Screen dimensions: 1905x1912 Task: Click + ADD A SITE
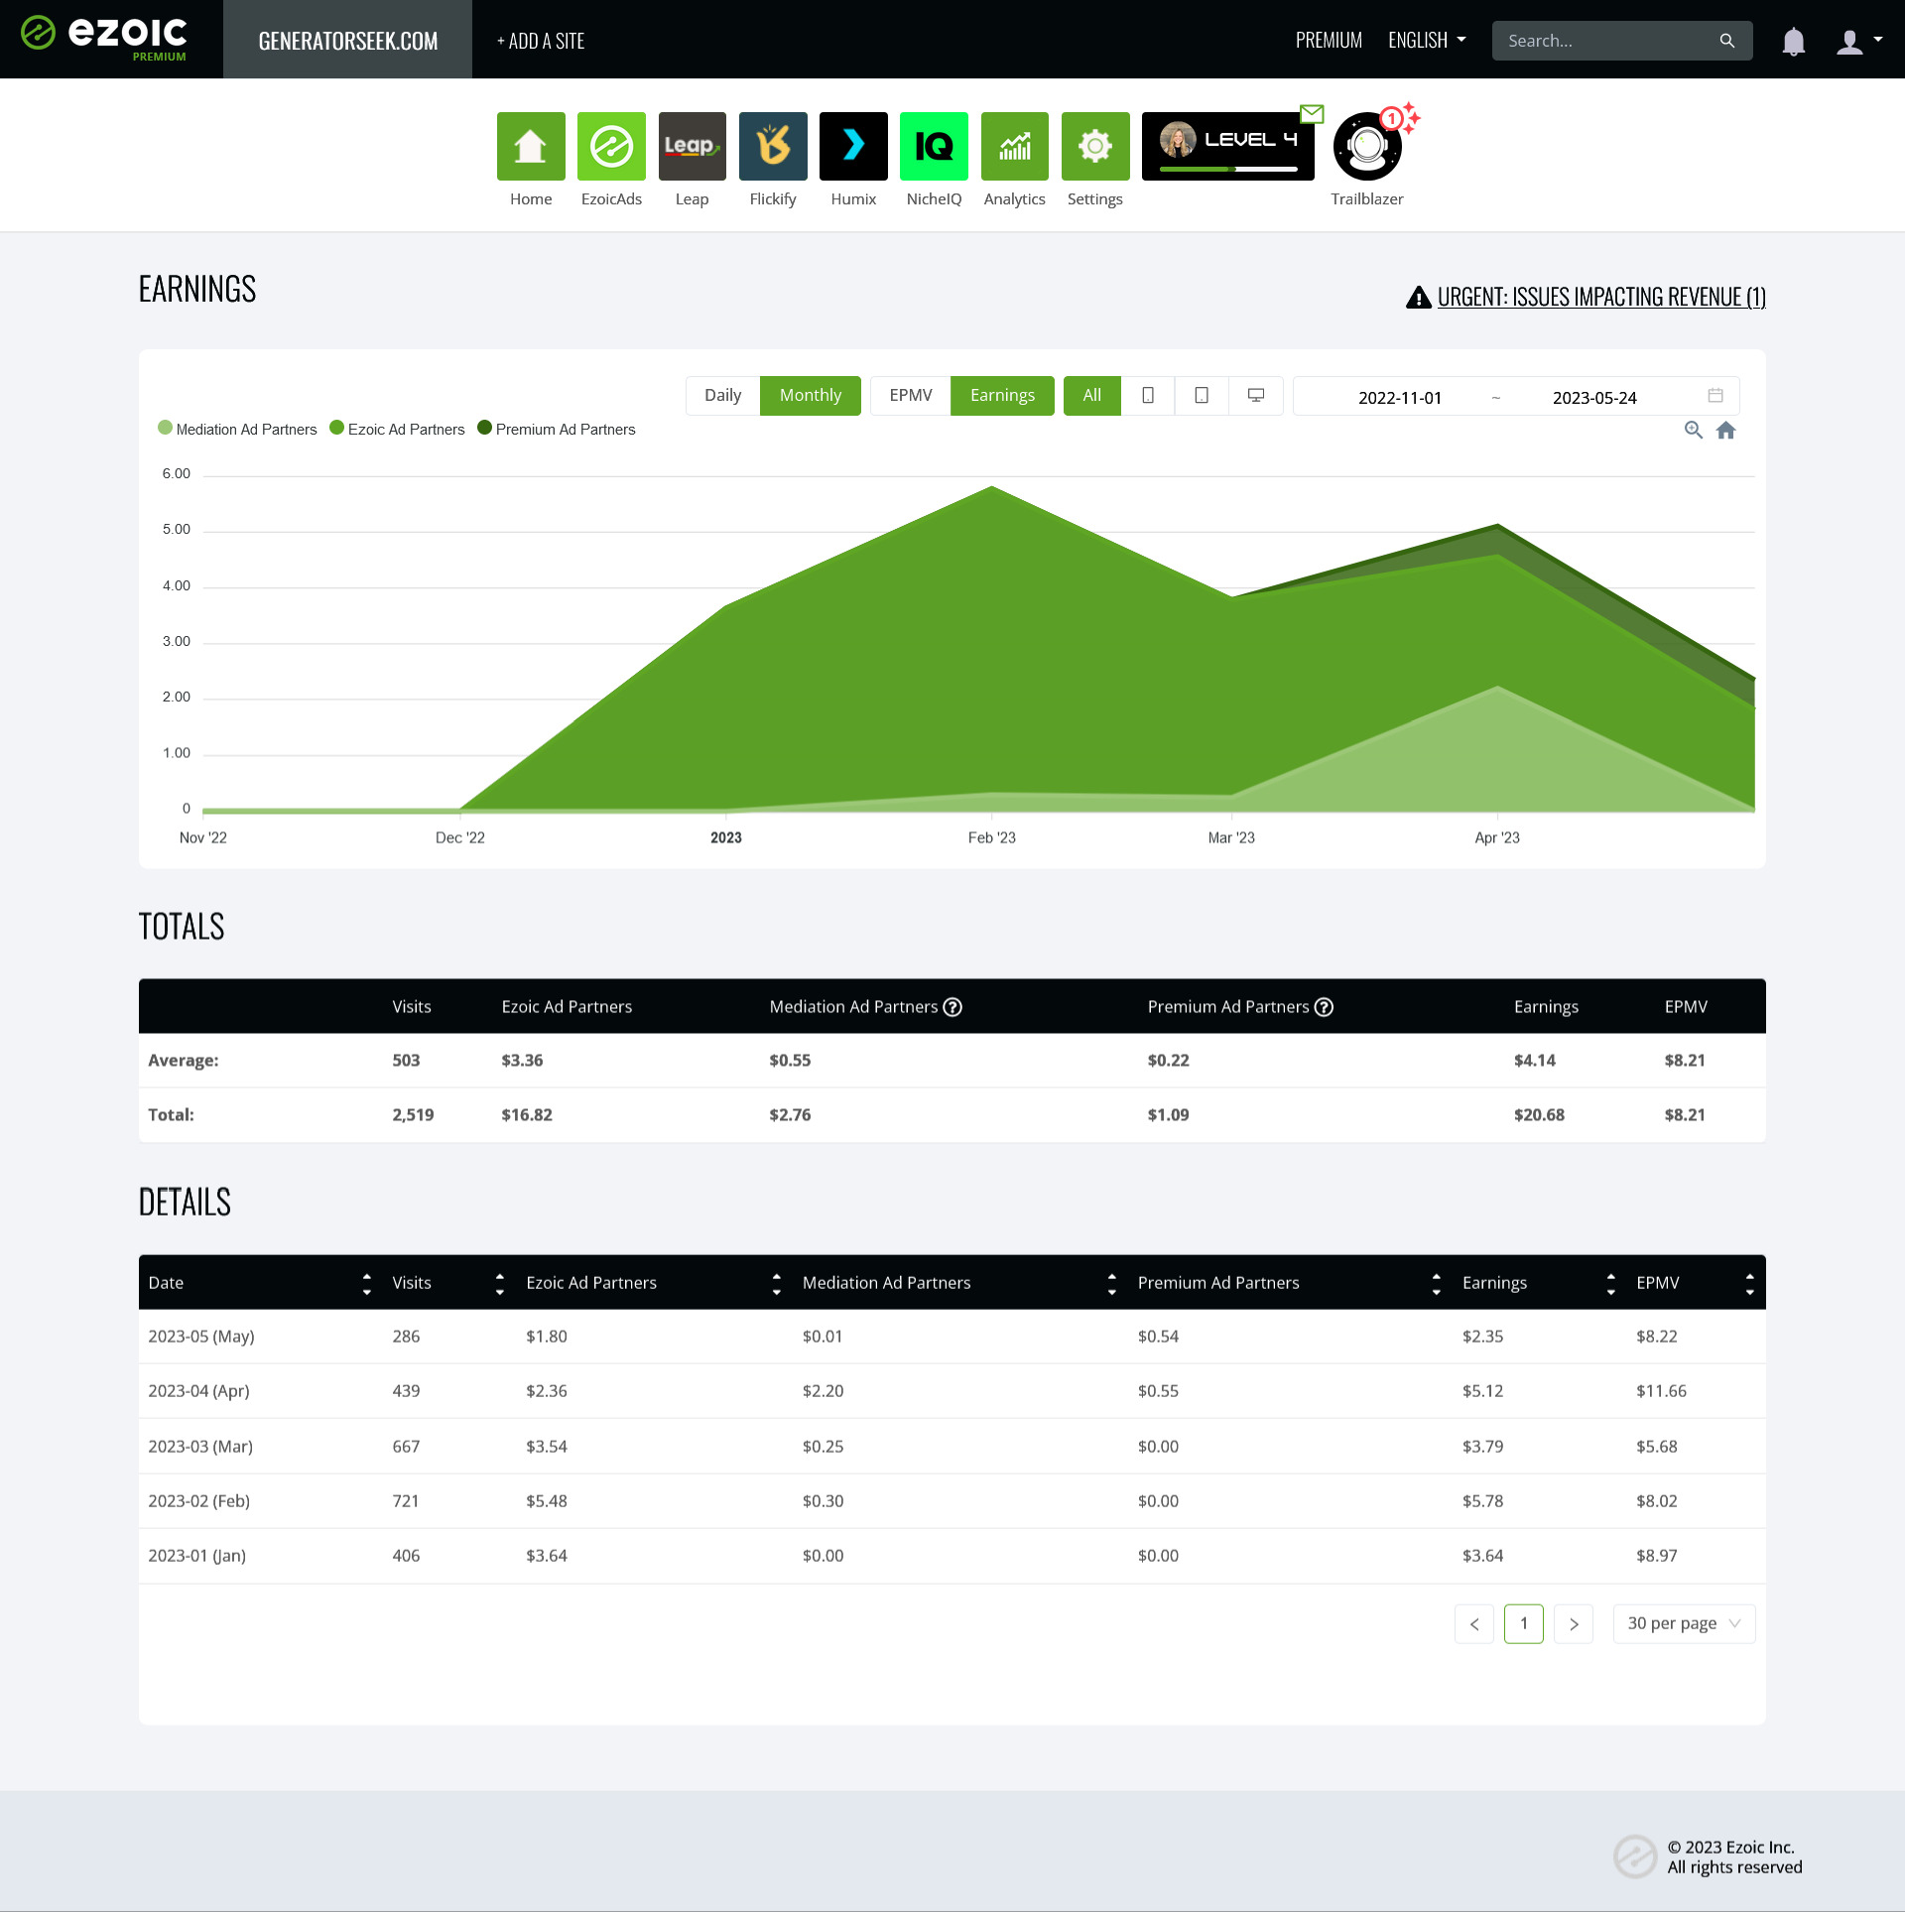541,41
